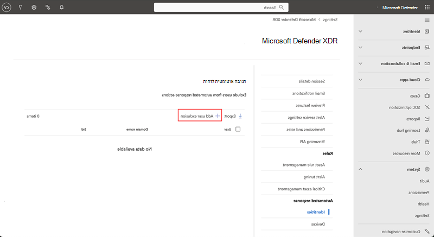
Task: Open Audit under System
Action: tap(424, 181)
